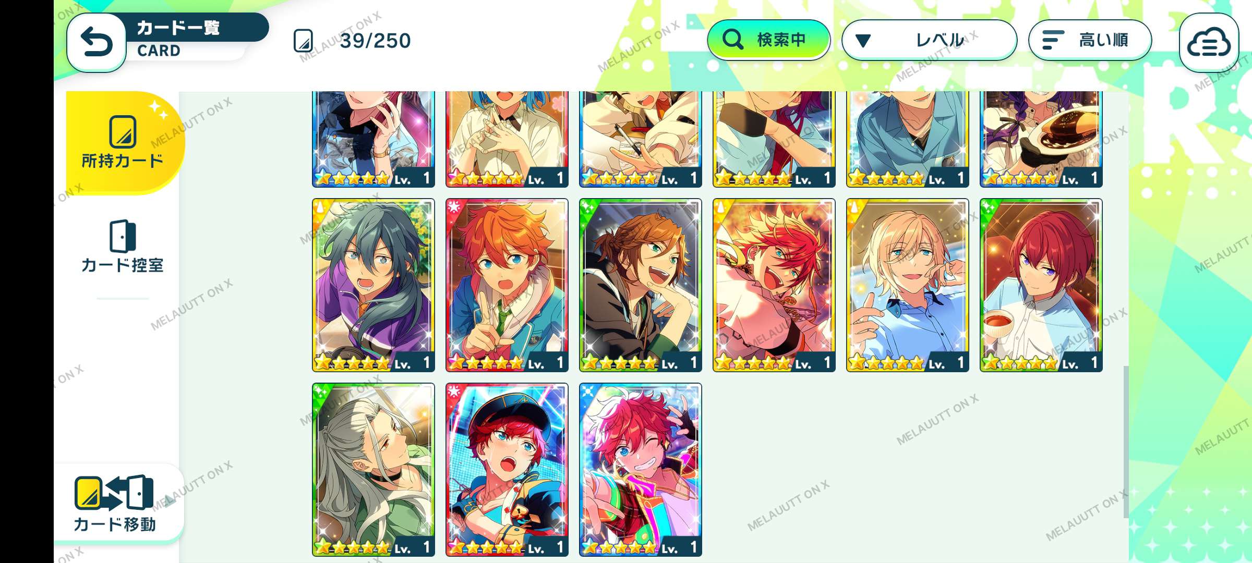Choose the red-haired card holding teacup
The image size is (1252, 563).
1041,285
